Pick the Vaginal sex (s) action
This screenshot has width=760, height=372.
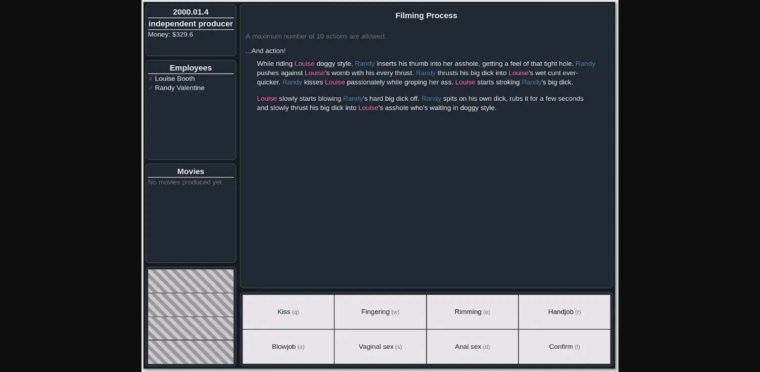(380, 346)
